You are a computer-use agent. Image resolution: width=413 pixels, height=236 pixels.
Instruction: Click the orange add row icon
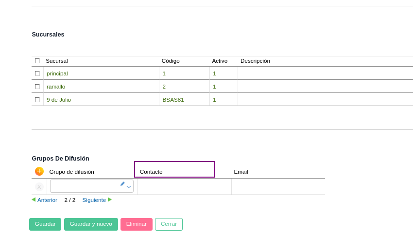39,171
